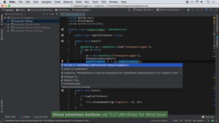Click the scroll from source target icon
Viewport: 219px width, 123px height.
tap(44, 14)
